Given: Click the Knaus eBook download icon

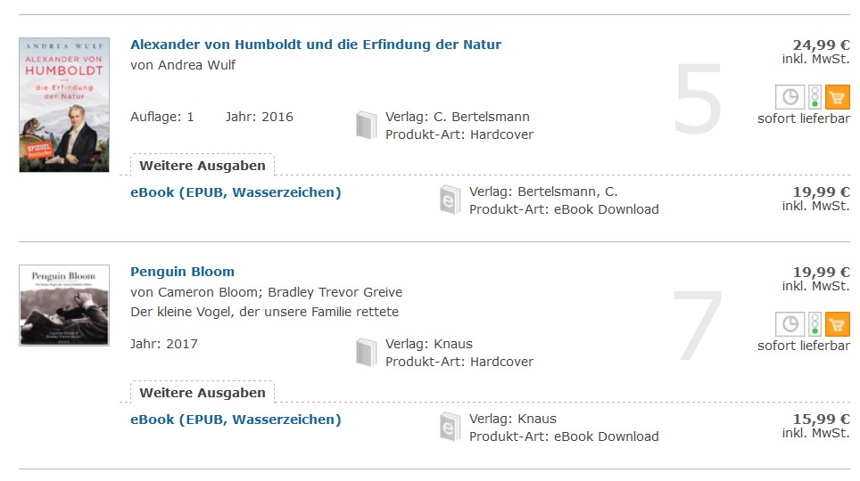Looking at the screenshot, I should tap(450, 427).
